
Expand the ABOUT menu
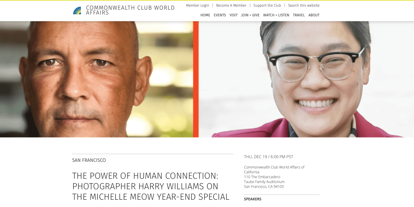click(314, 15)
